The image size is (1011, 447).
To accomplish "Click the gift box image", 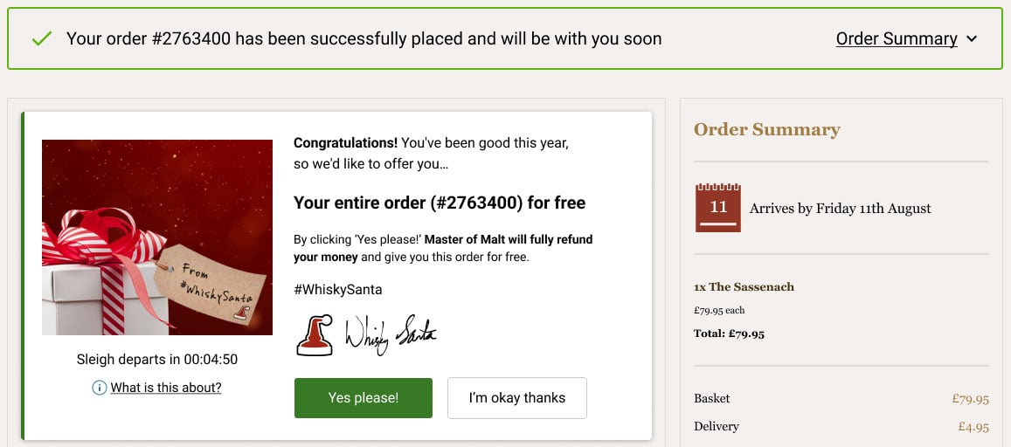I will (x=157, y=237).
